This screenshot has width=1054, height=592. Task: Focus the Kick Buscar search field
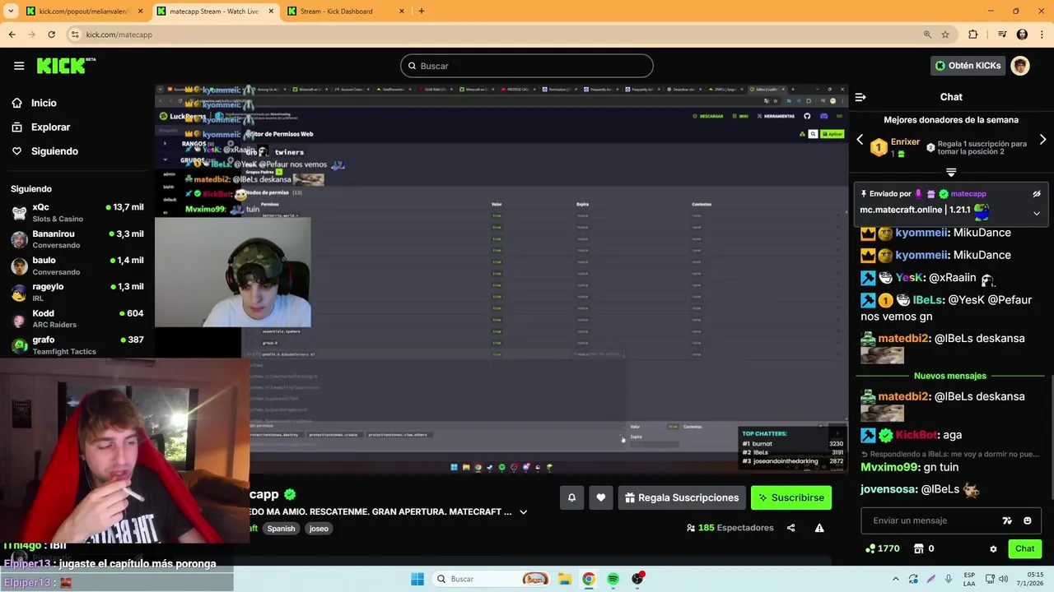click(527, 66)
